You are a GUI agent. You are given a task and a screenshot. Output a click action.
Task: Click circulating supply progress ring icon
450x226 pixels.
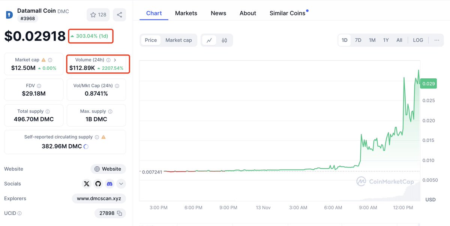[x=86, y=147]
